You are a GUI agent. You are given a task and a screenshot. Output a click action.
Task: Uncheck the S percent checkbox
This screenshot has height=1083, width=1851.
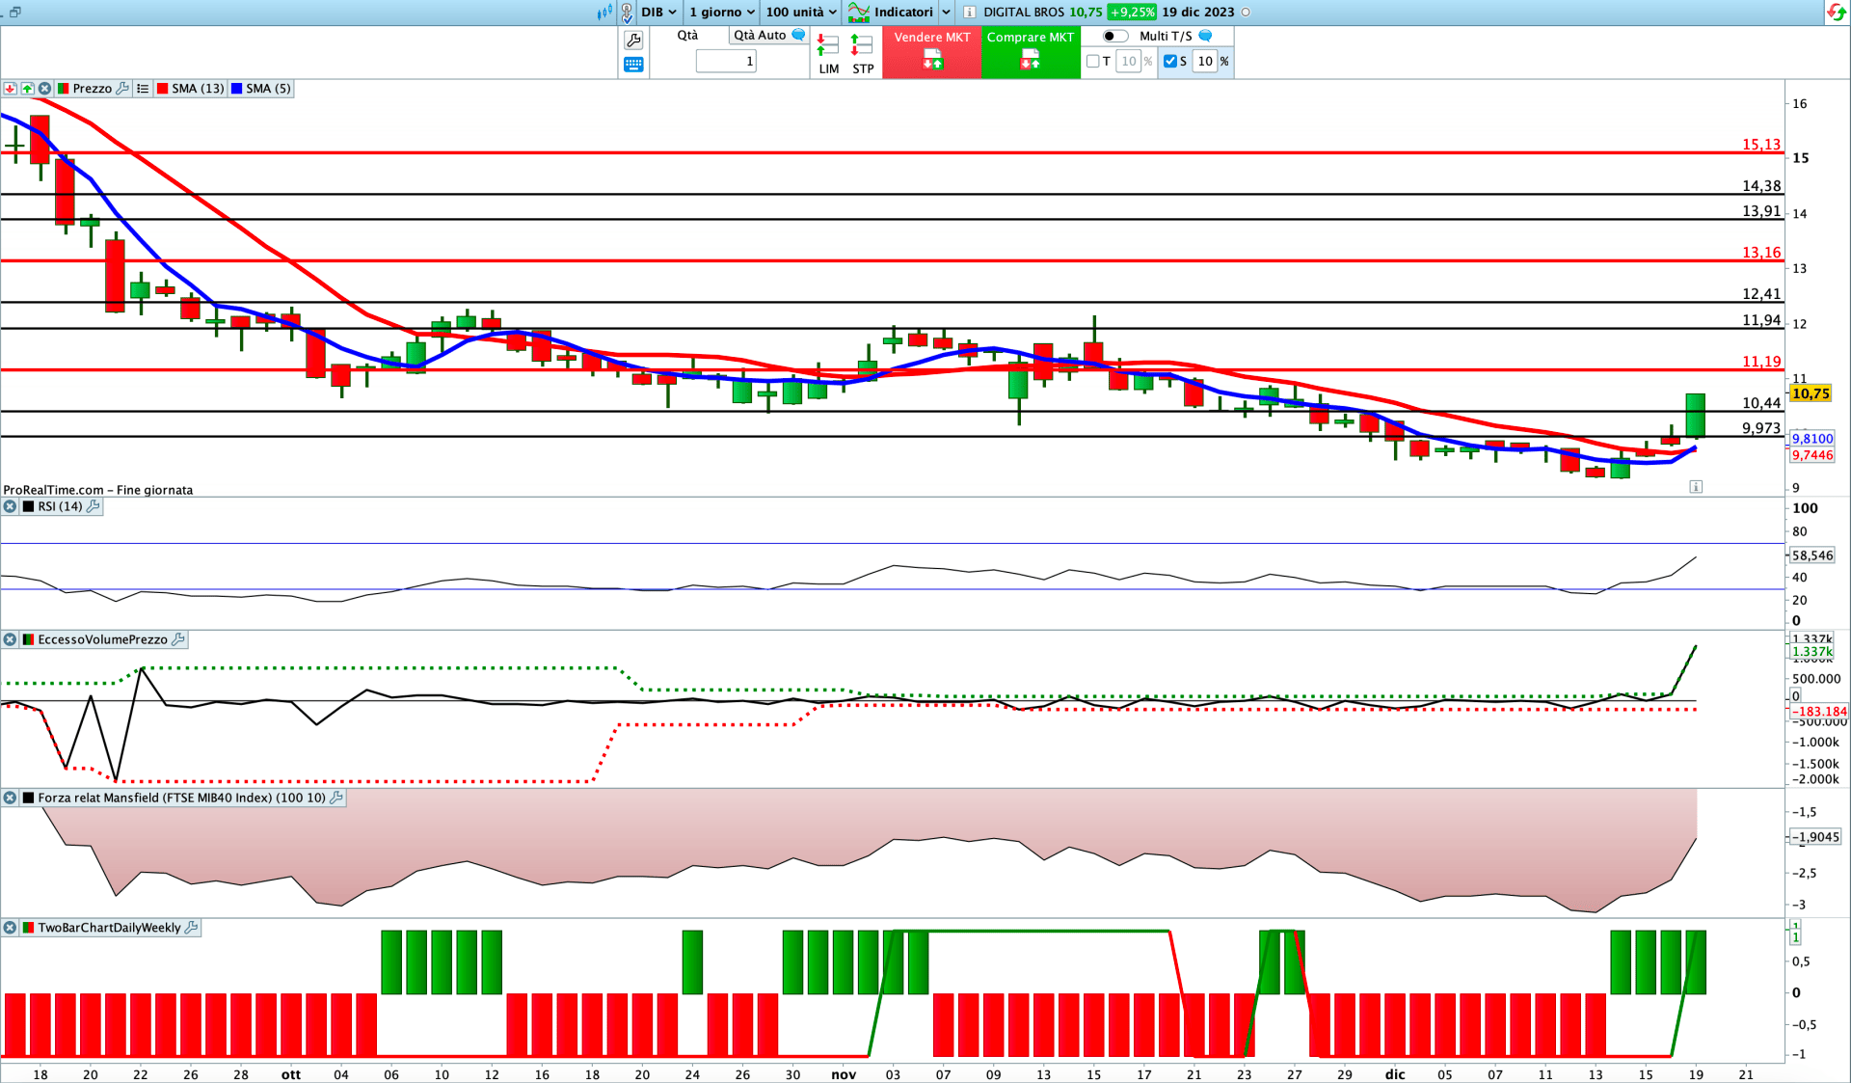pos(1169,61)
